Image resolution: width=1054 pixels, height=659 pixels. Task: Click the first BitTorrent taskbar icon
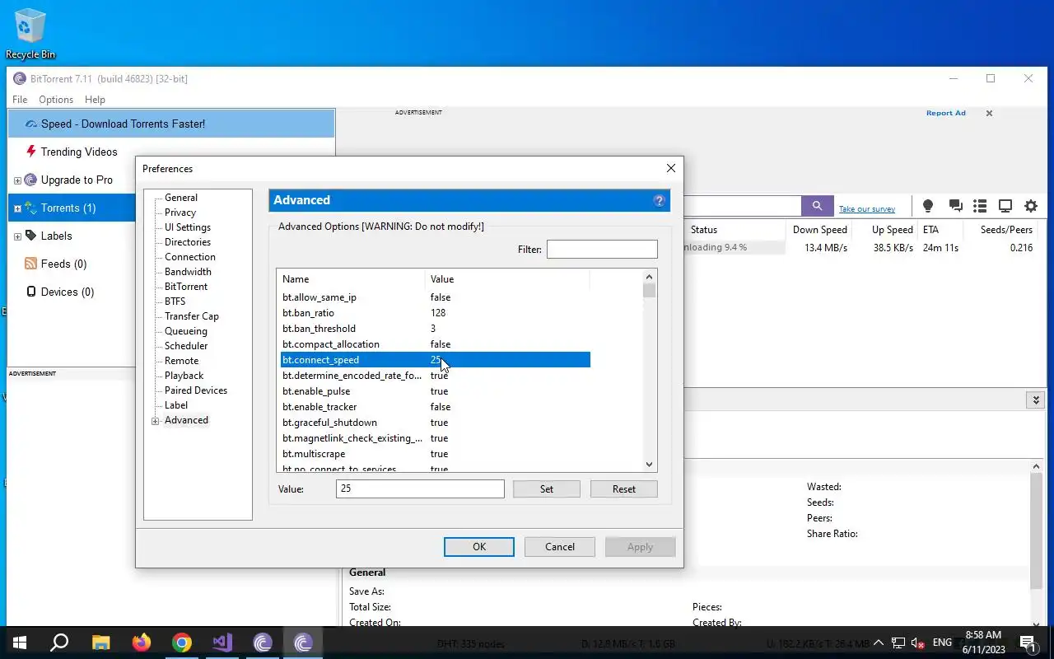tap(263, 643)
